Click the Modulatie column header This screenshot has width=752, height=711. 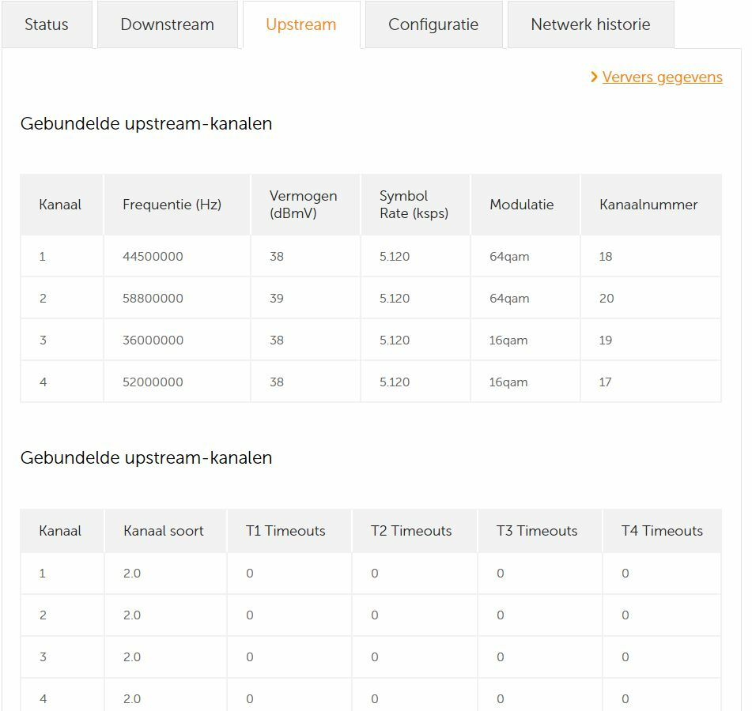pos(525,205)
